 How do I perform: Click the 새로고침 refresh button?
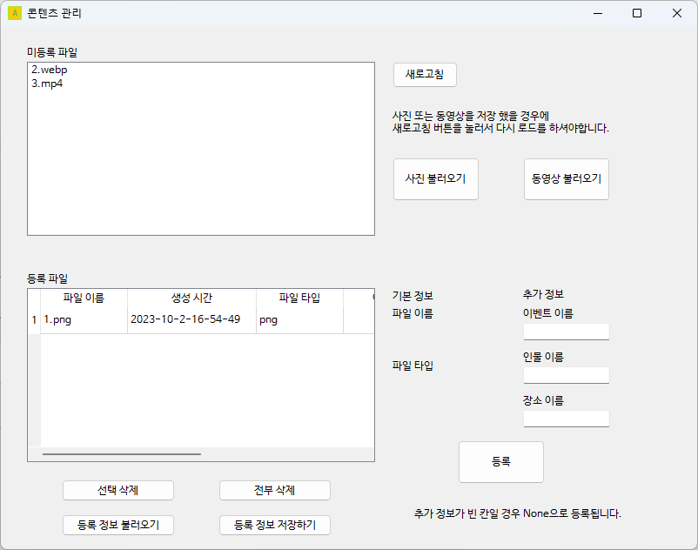tap(425, 75)
